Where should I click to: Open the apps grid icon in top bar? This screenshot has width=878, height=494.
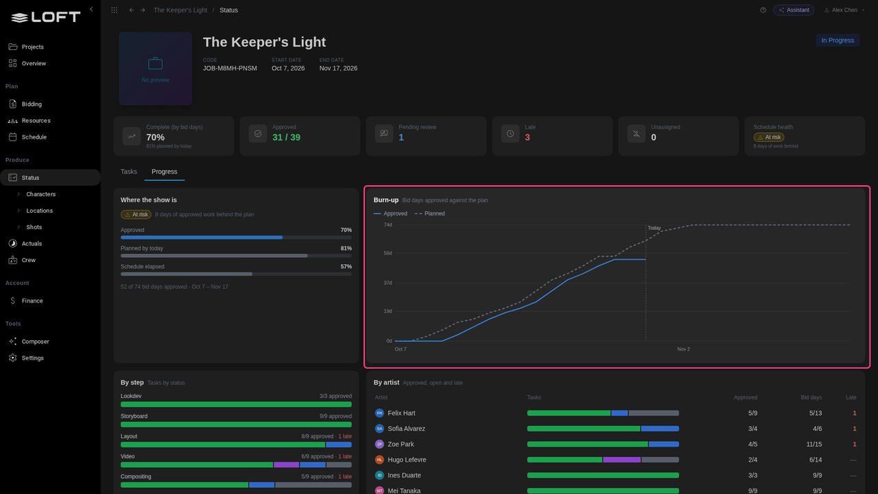tap(114, 10)
